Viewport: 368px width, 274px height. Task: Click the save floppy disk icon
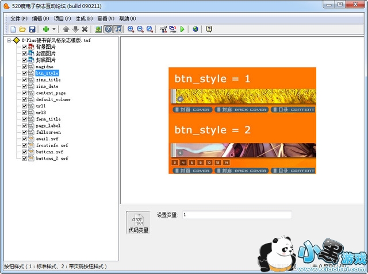(x=32, y=29)
